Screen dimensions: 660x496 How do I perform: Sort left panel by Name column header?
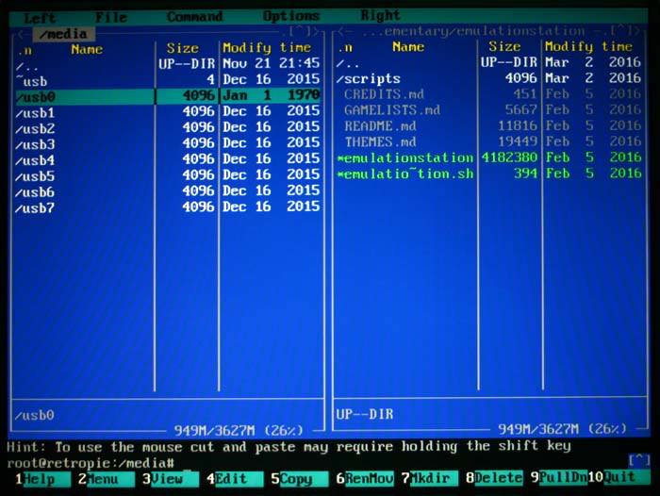(87, 49)
